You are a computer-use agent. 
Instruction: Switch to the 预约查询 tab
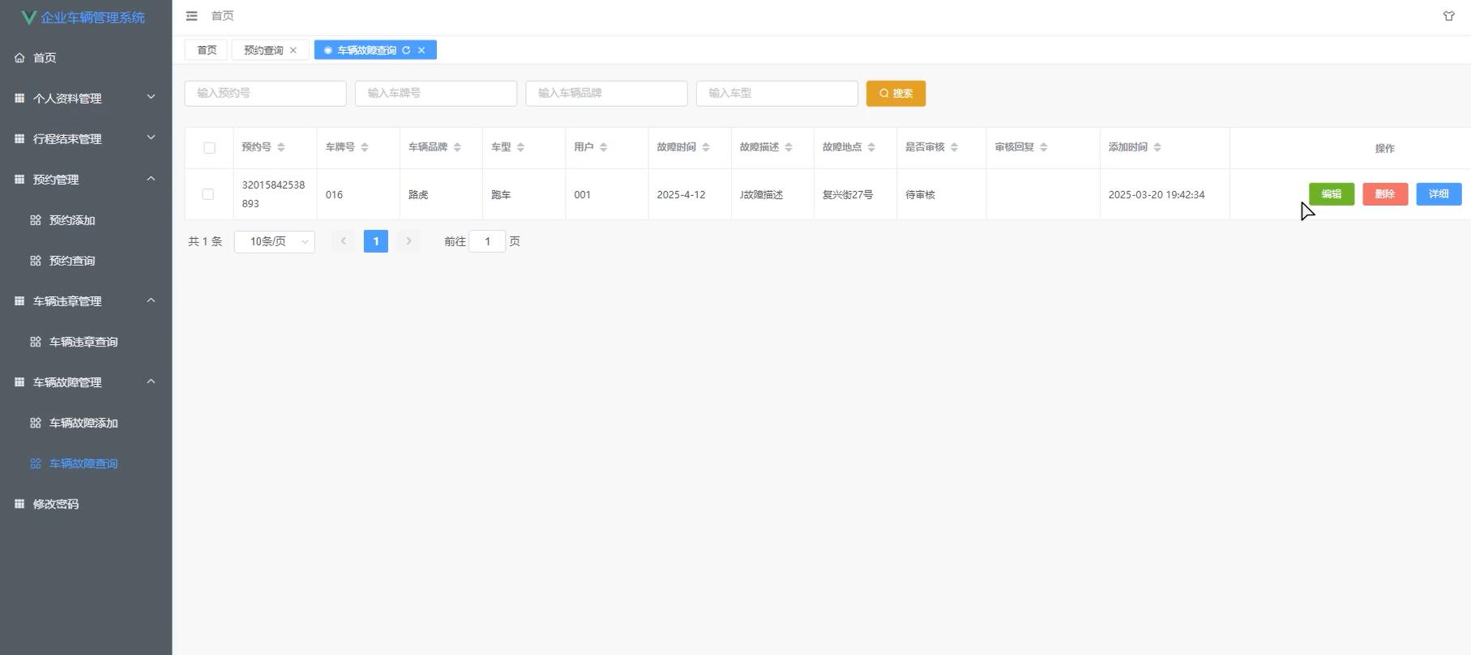tap(263, 50)
